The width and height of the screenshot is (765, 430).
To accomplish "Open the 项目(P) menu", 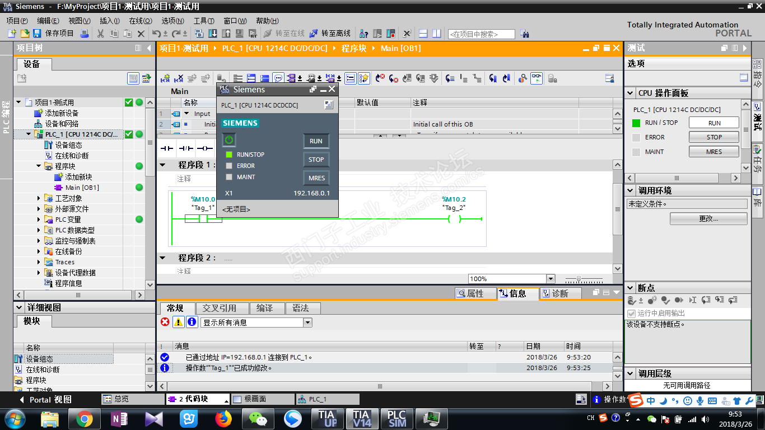I will (x=17, y=21).
